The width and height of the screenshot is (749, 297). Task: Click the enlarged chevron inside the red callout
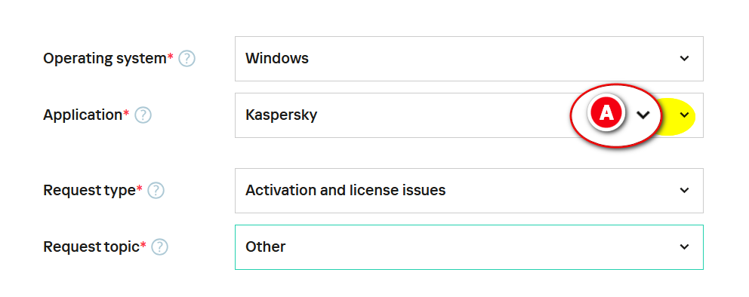(x=643, y=115)
